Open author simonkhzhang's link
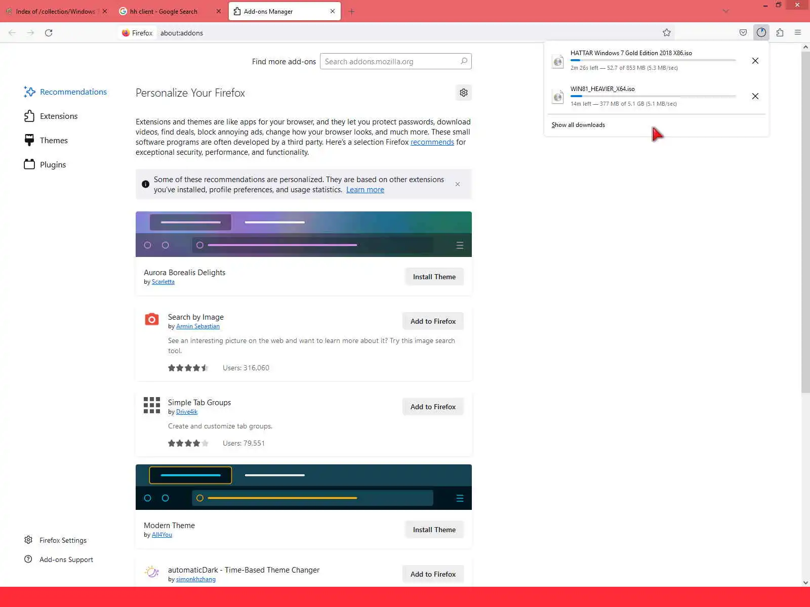 [196, 579]
